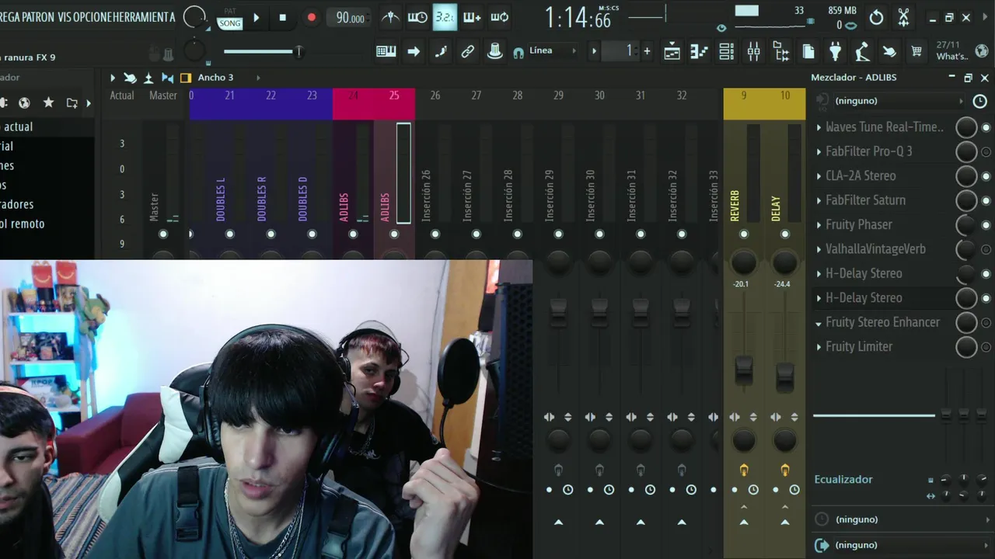Mute the DELAY track via its LED
Screen dimensions: 995x559
[785, 234]
